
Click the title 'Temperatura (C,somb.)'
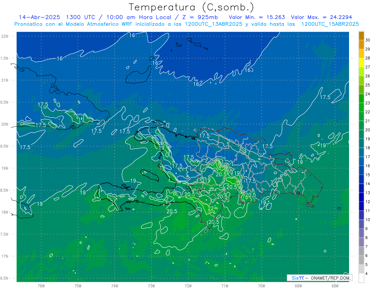click(x=191, y=8)
